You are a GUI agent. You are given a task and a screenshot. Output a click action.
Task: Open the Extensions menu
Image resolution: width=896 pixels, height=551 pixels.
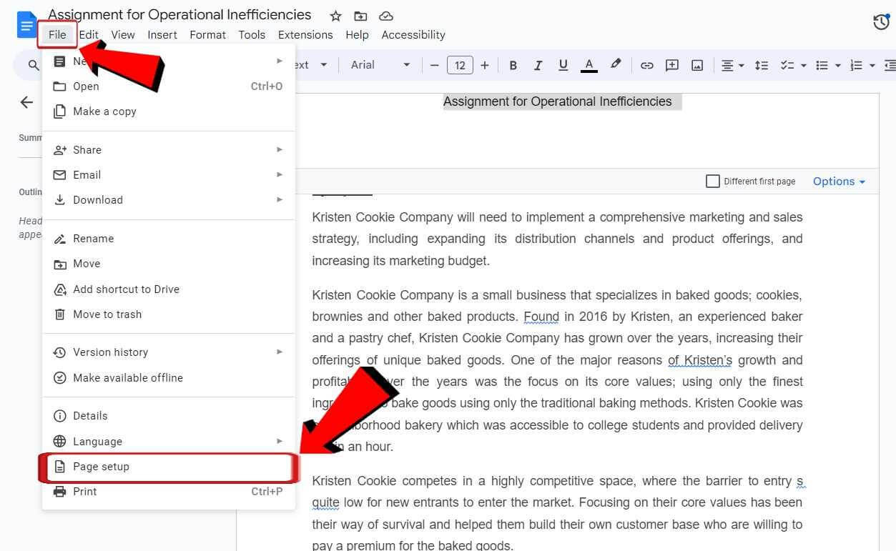coord(305,34)
